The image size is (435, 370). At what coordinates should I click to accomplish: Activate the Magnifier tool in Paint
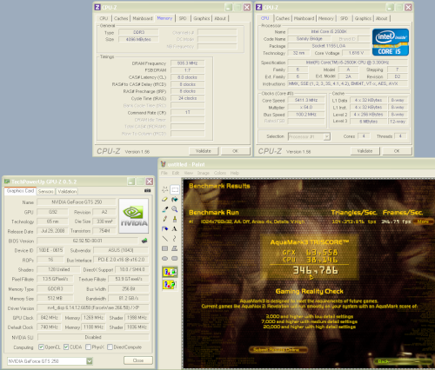[175, 209]
